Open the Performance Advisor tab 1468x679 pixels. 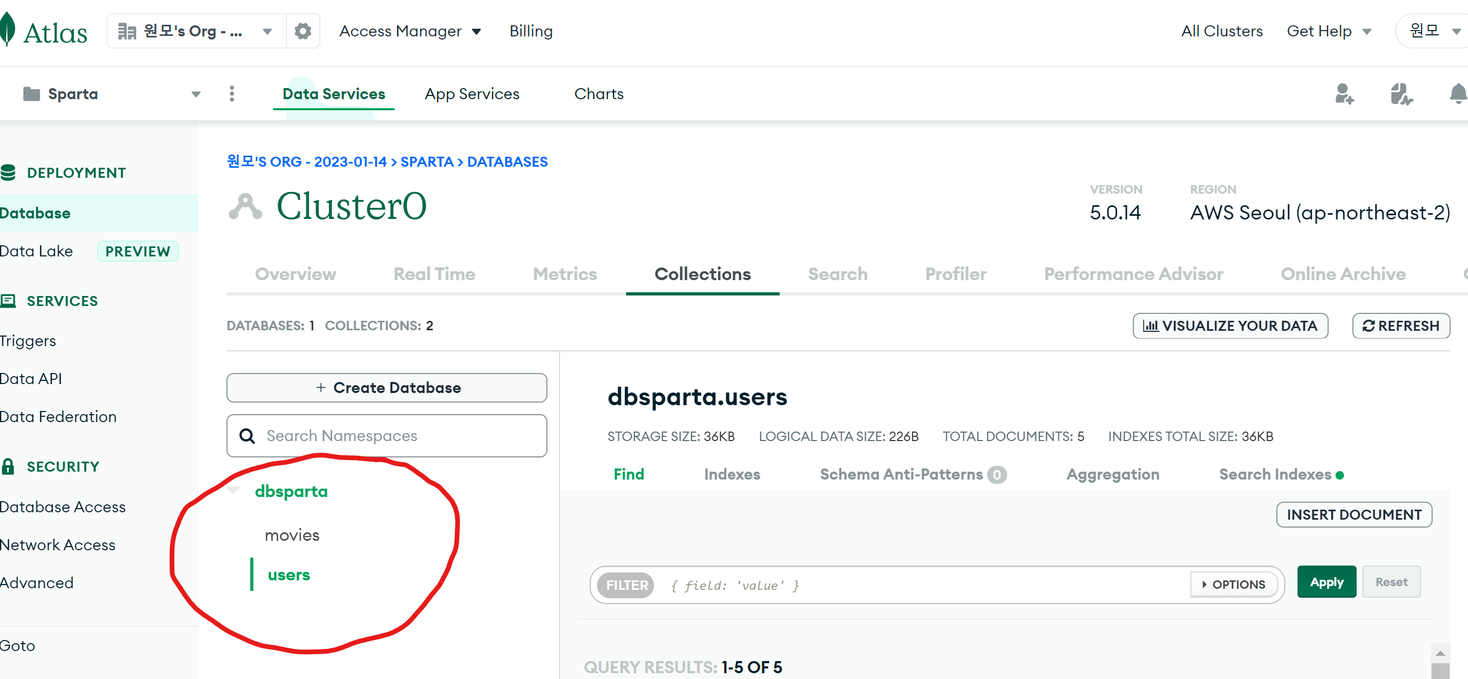click(x=1133, y=274)
